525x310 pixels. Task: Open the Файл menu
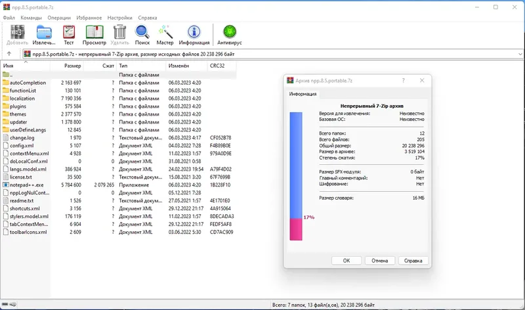point(9,18)
